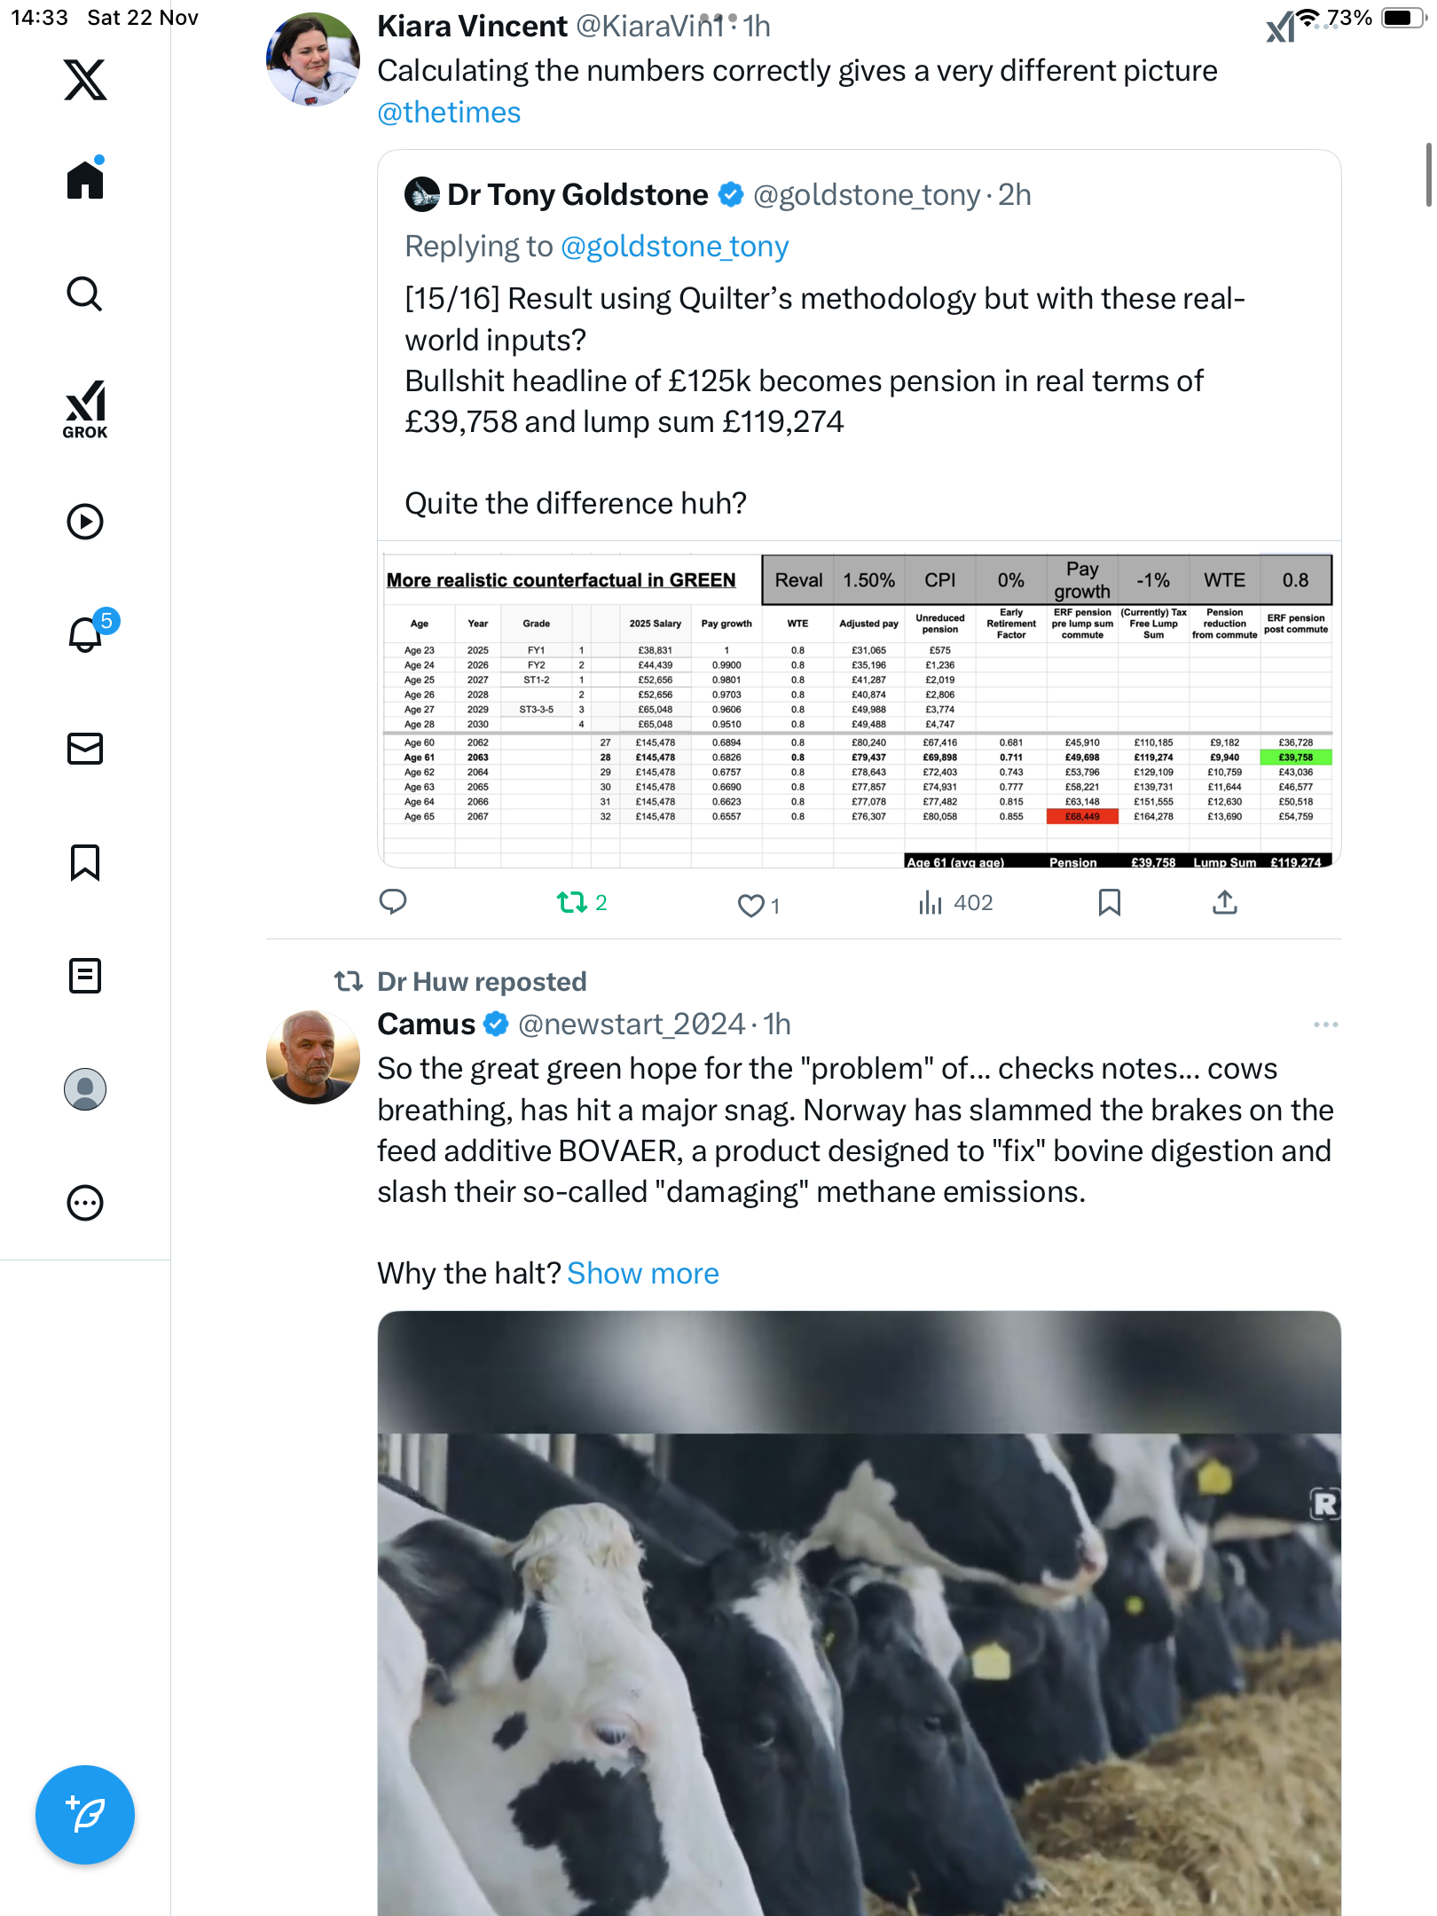The height and width of the screenshot is (1916, 1437).
Task: Open the More options circle in sidebar
Action: tap(85, 1203)
